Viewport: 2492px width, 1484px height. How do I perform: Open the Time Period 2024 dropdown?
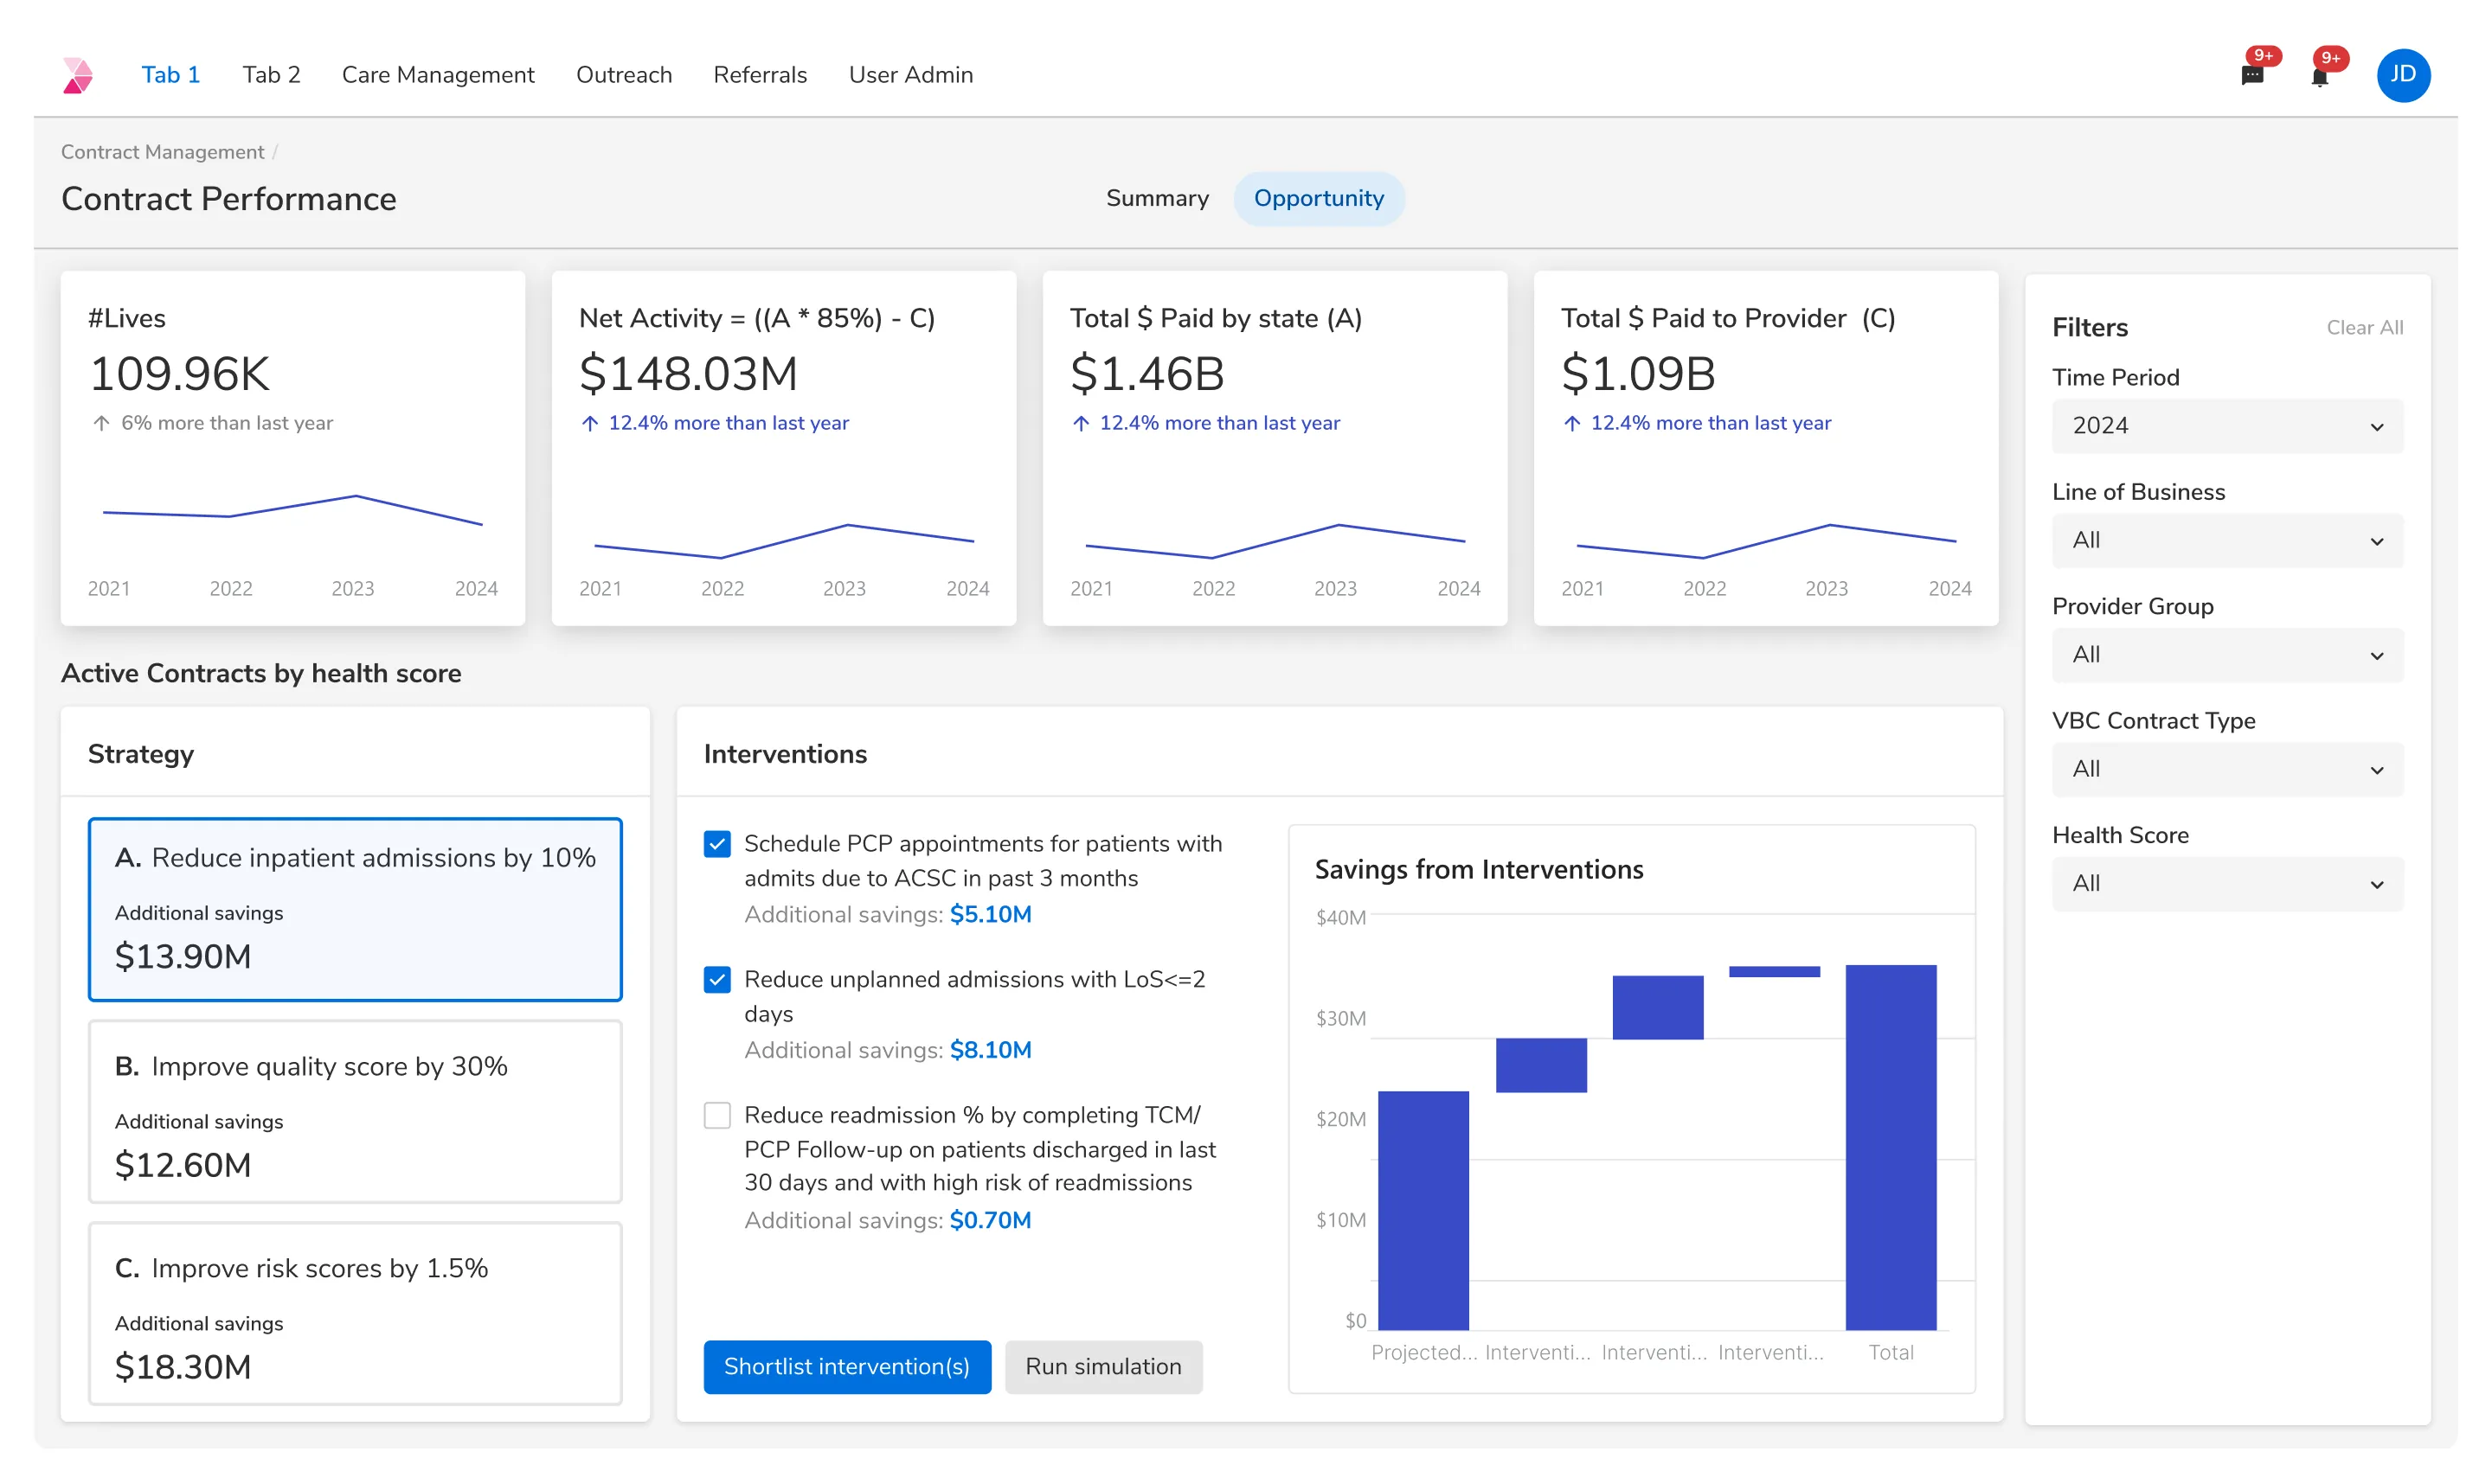[2227, 426]
